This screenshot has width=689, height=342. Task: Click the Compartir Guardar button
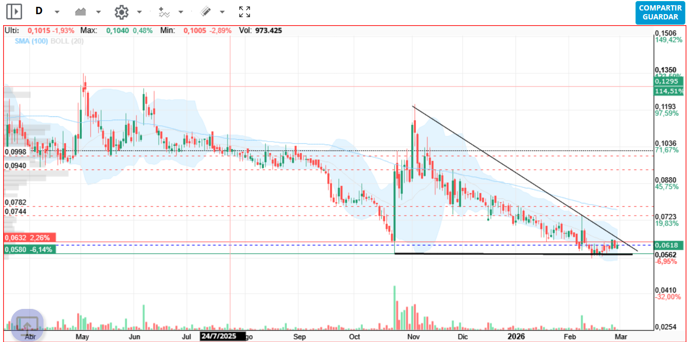pos(660,13)
